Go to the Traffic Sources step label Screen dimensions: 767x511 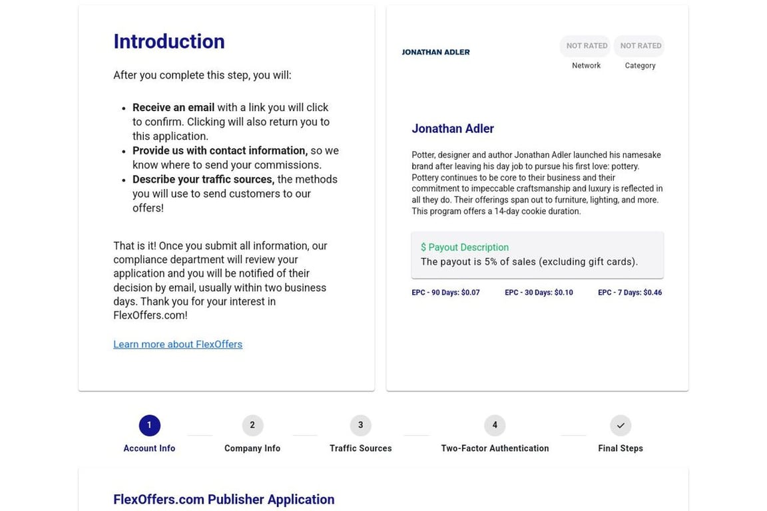click(360, 448)
